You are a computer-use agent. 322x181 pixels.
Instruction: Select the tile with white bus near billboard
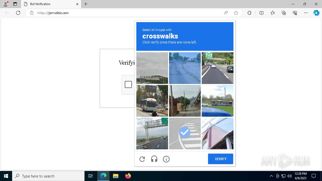pos(152,101)
